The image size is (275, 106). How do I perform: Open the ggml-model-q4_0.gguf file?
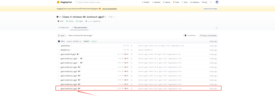tap(69, 67)
